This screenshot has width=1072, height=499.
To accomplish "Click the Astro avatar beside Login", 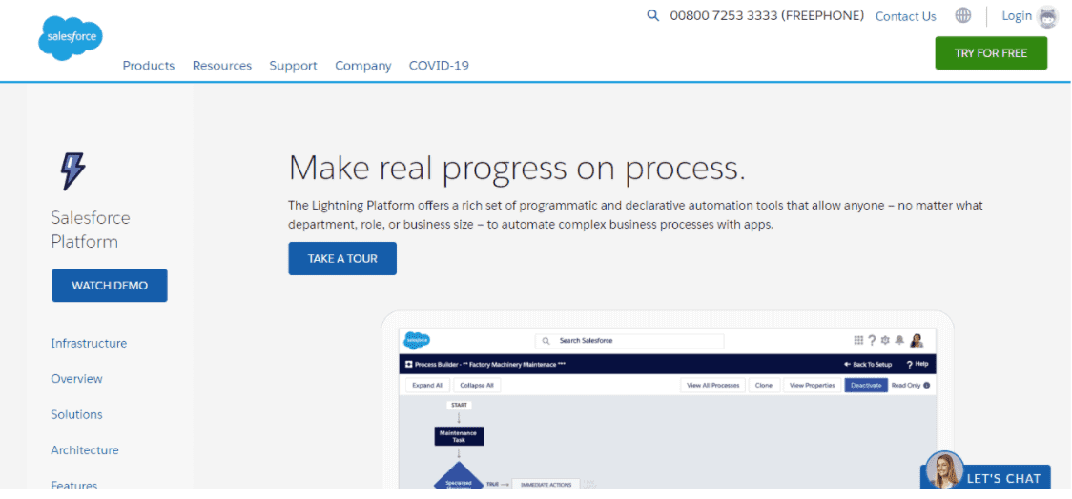I will pos(1047,16).
